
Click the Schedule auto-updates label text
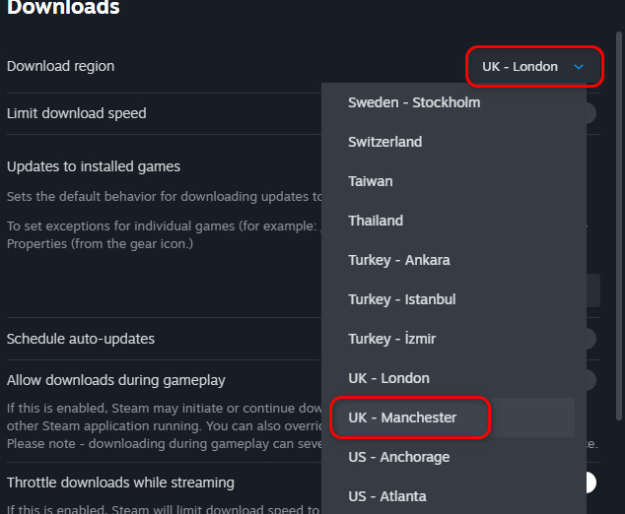tap(81, 339)
